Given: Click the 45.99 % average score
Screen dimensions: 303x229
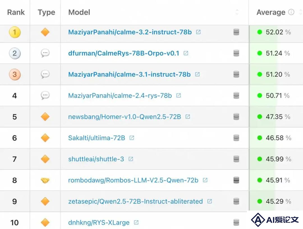Looking at the screenshot, I should pyautogui.click(x=279, y=159).
